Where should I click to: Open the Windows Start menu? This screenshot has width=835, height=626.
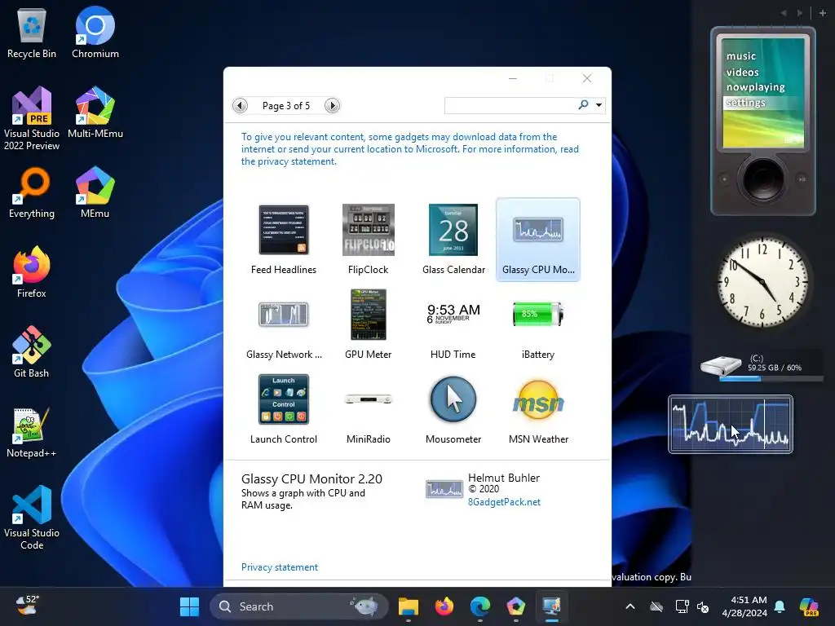189,606
